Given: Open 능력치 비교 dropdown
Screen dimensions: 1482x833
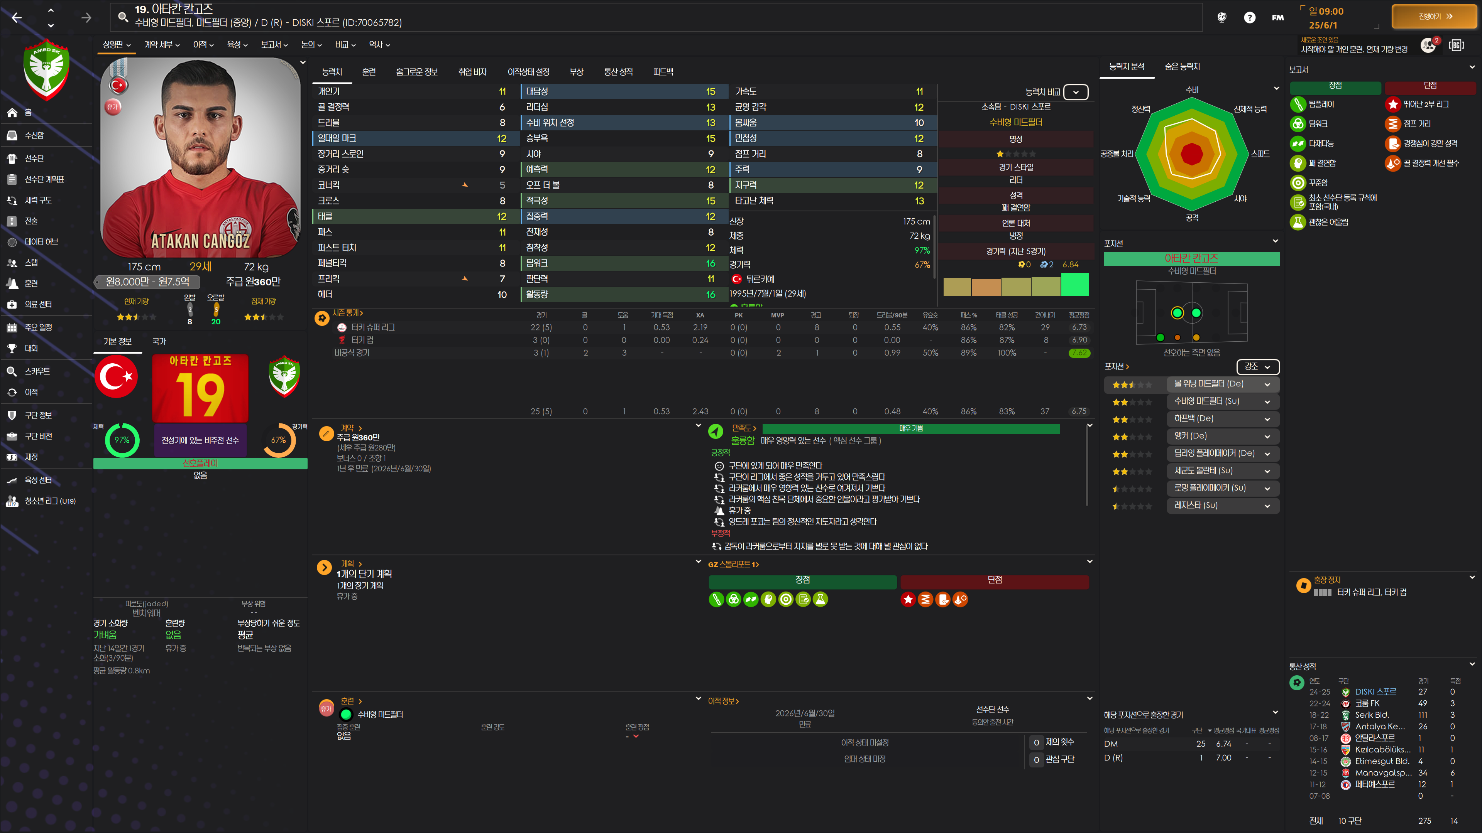Looking at the screenshot, I should (x=1075, y=92).
